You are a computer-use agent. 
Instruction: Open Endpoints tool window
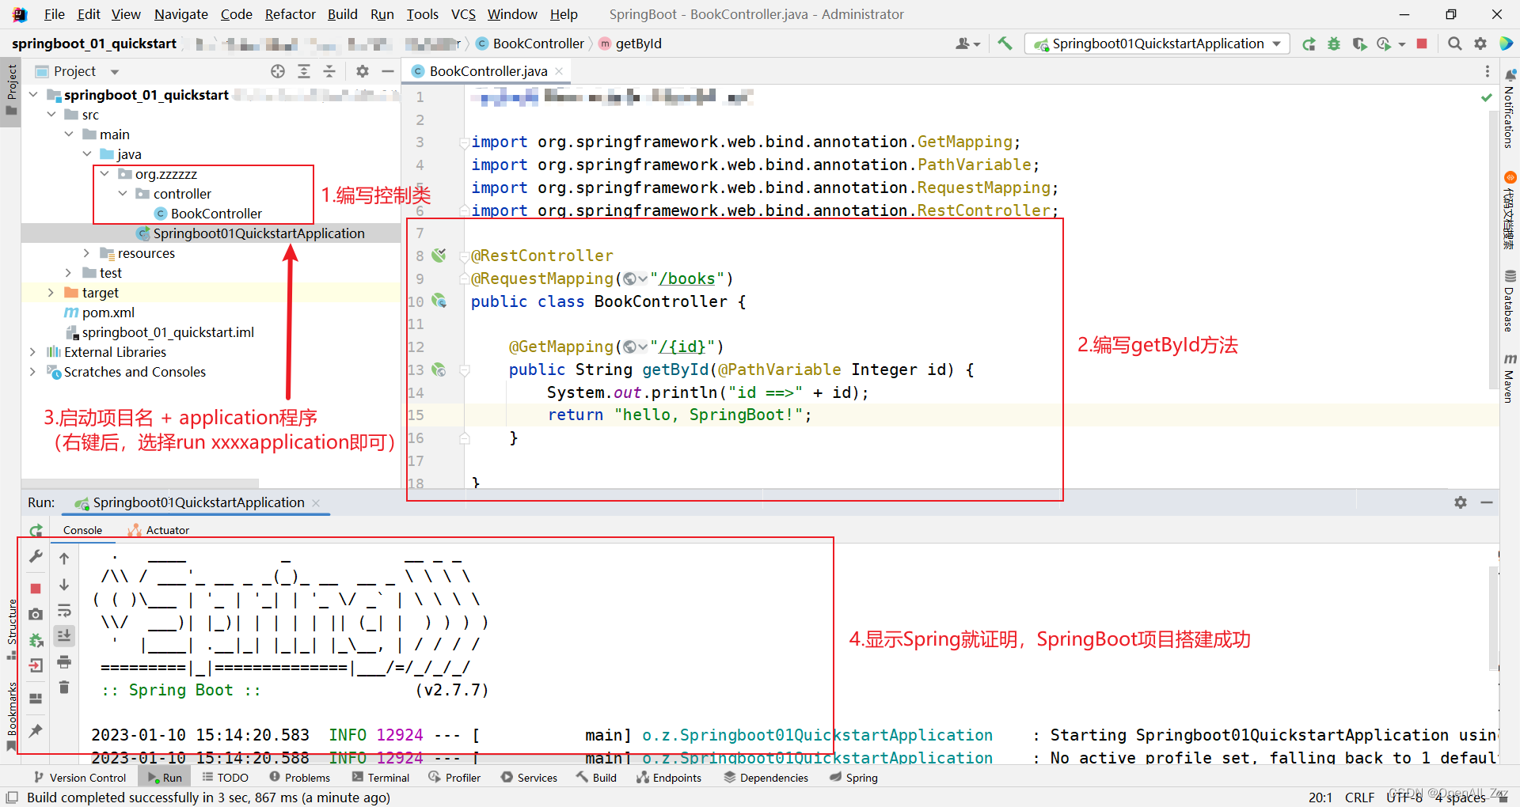[x=669, y=778]
